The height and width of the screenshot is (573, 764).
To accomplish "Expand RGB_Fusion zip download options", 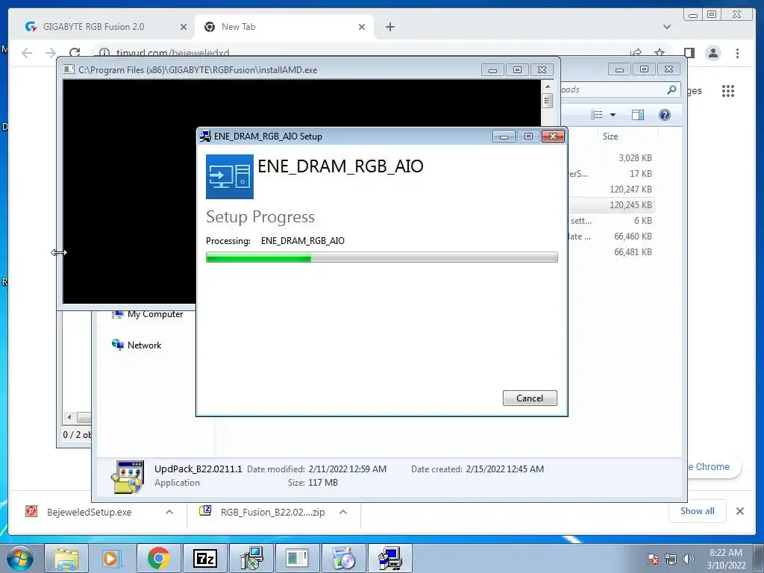I will pyautogui.click(x=343, y=512).
